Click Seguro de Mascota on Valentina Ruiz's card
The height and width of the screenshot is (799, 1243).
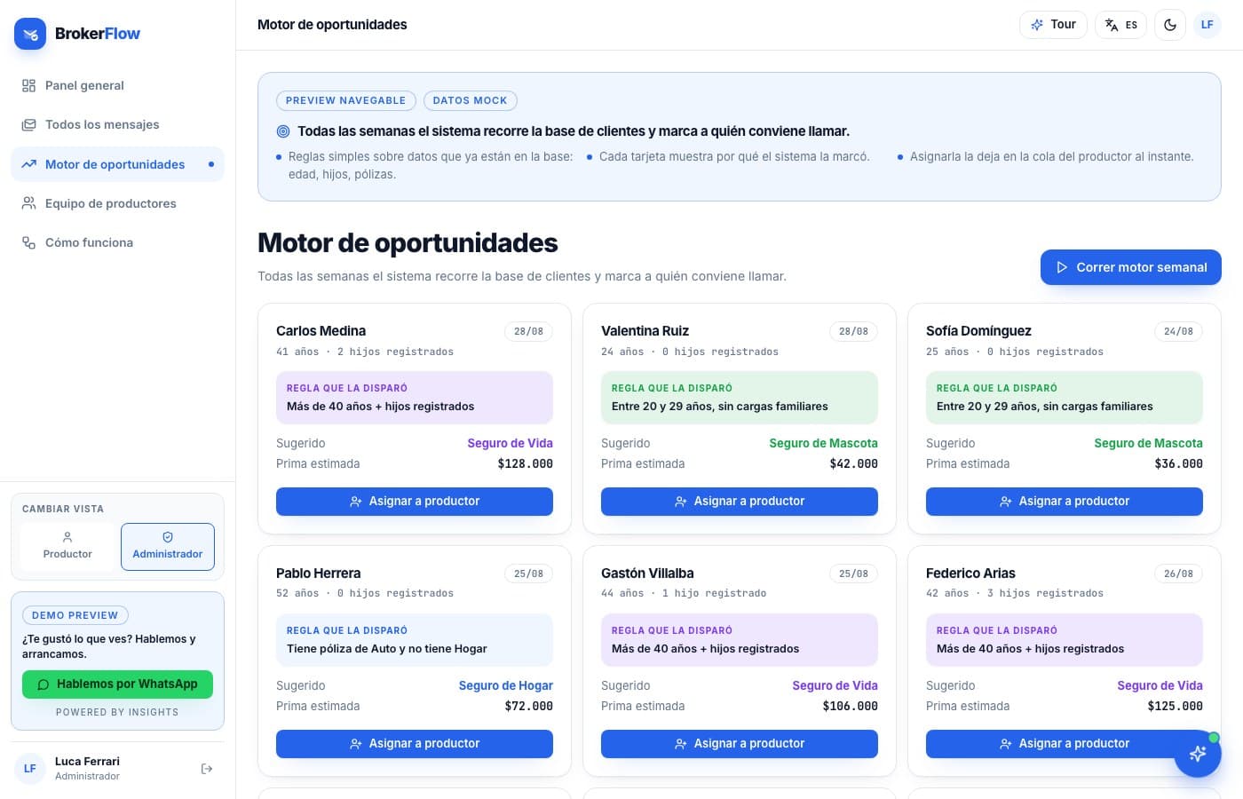(x=823, y=443)
